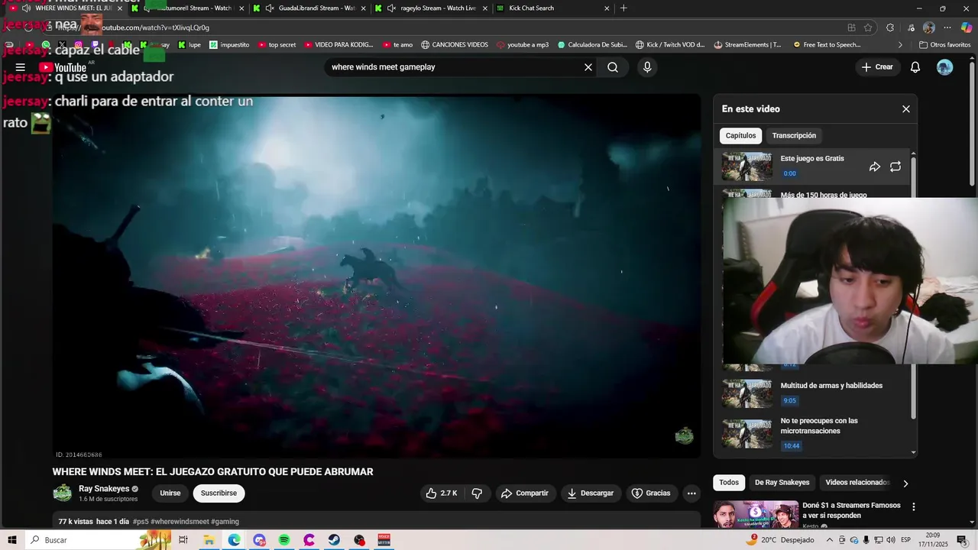Dislike the video with thumbs down

point(477,493)
